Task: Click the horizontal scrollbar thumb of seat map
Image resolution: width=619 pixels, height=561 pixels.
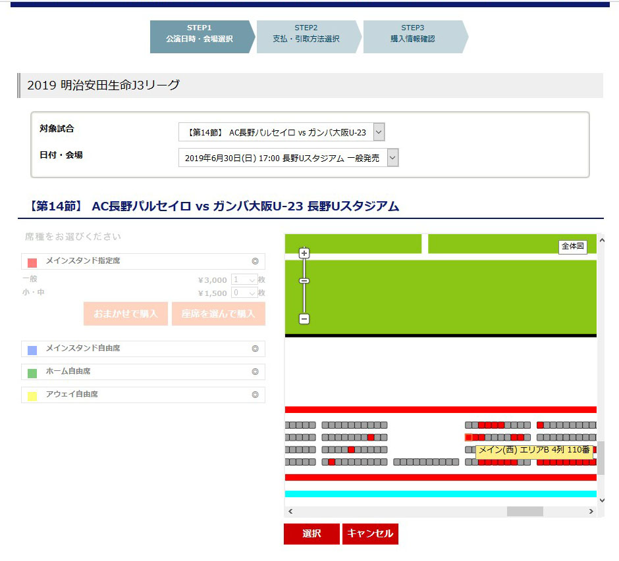Action: [525, 511]
